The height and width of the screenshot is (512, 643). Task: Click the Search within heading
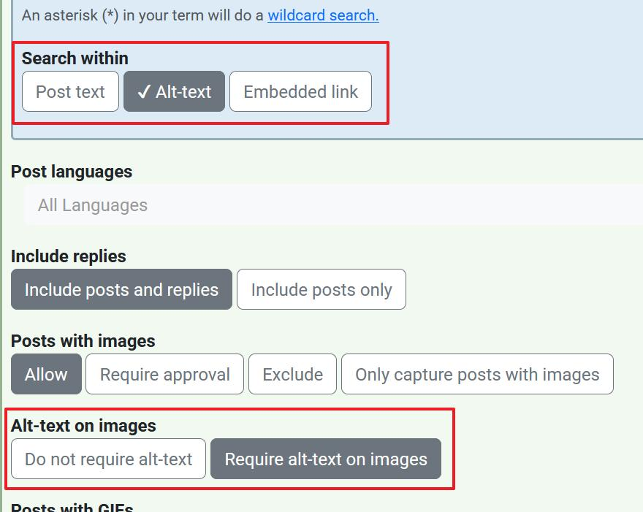coord(75,58)
